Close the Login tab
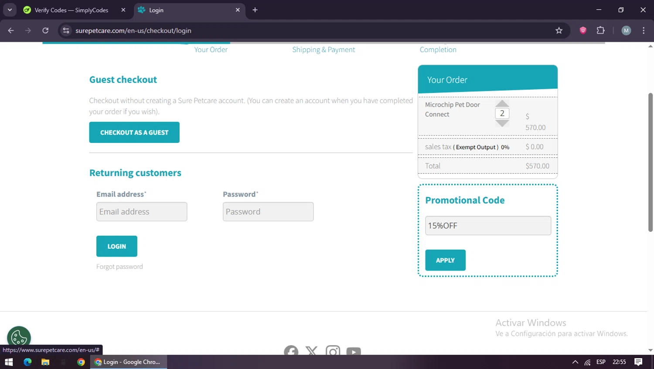The height and width of the screenshot is (369, 654). tap(238, 10)
